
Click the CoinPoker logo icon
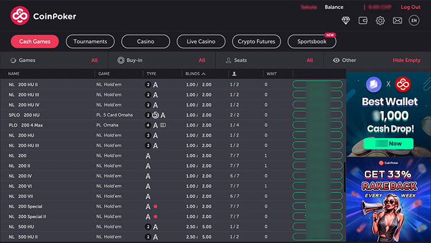(x=20, y=16)
